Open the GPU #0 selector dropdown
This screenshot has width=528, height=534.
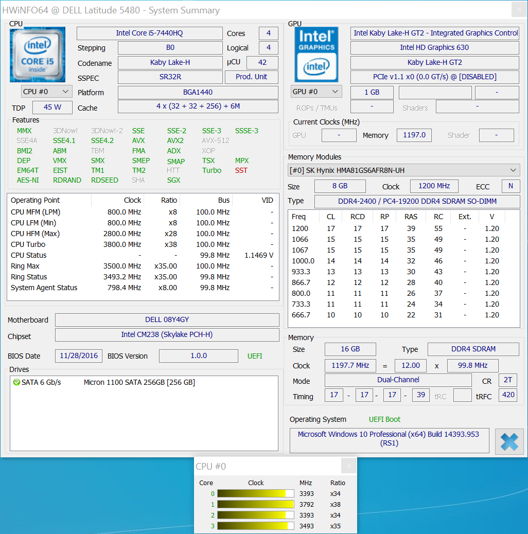[316, 92]
